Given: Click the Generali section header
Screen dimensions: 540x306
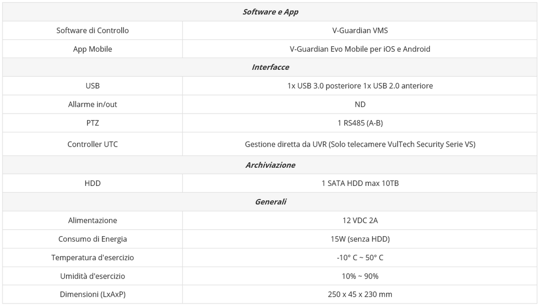Looking at the screenshot, I should coord(270,202).
